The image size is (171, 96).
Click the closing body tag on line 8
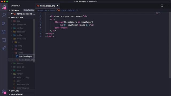point(49,34)
